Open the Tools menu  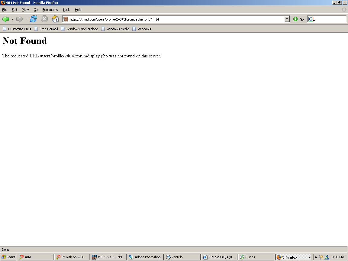pos(66,10)
